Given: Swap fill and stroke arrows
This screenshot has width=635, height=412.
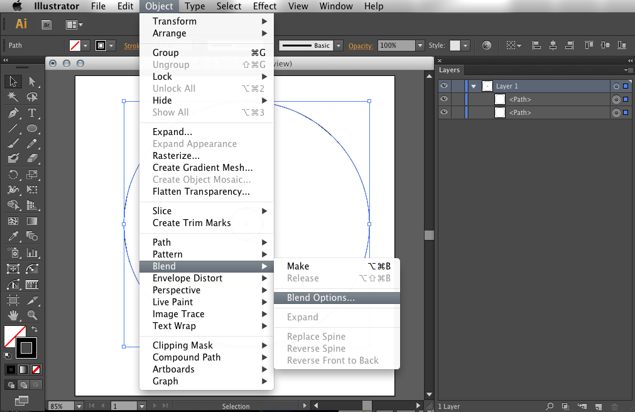Looking at the screenshot, I should pos(35,329).
